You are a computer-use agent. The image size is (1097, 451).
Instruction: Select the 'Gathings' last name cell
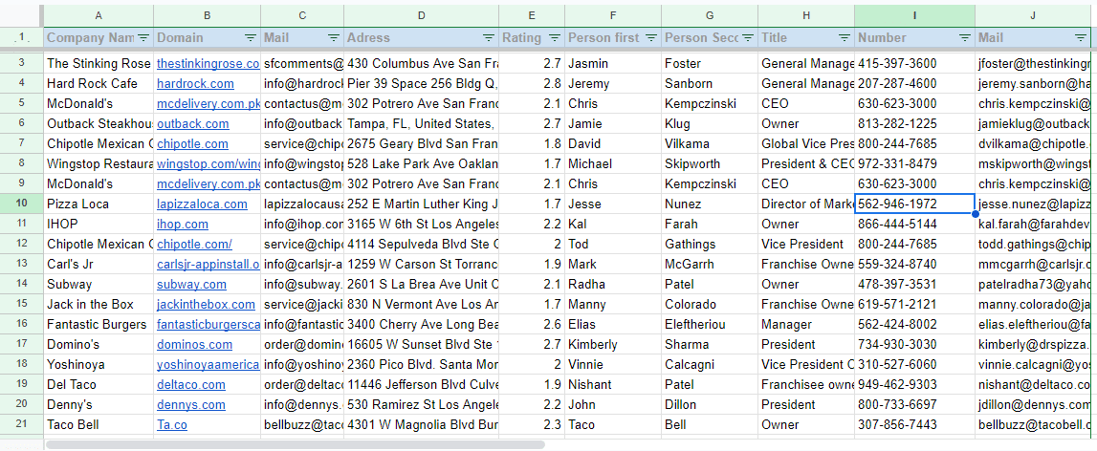click(710, 244)
